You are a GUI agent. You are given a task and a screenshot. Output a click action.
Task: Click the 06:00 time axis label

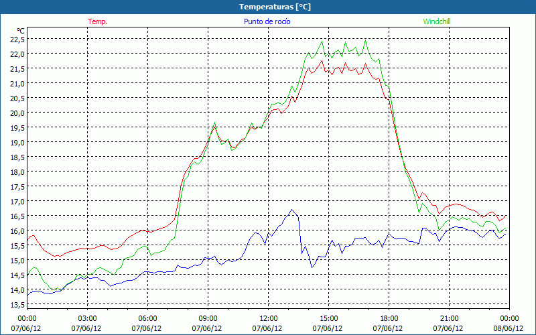[x=147, y=319]
